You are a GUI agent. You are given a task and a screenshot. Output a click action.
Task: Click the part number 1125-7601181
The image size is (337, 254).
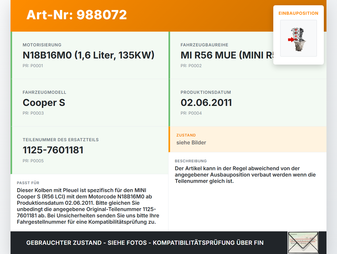click(53, 150)
